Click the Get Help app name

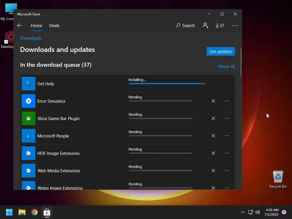46,84
